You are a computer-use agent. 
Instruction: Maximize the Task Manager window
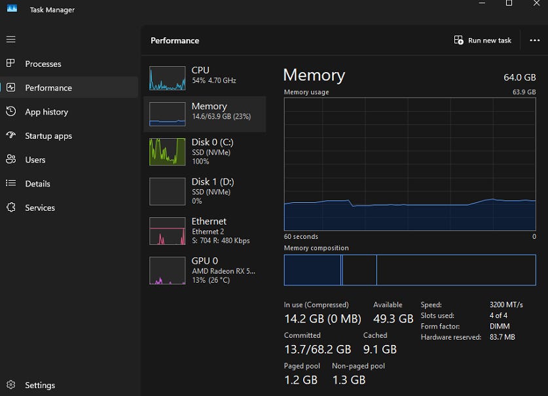point(509,3)
